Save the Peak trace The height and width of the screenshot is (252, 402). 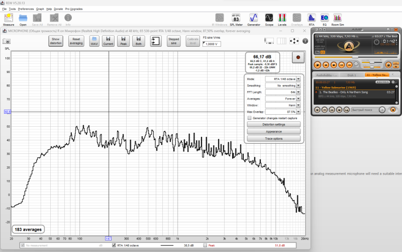pyautogui.click(x=124, y=41)
